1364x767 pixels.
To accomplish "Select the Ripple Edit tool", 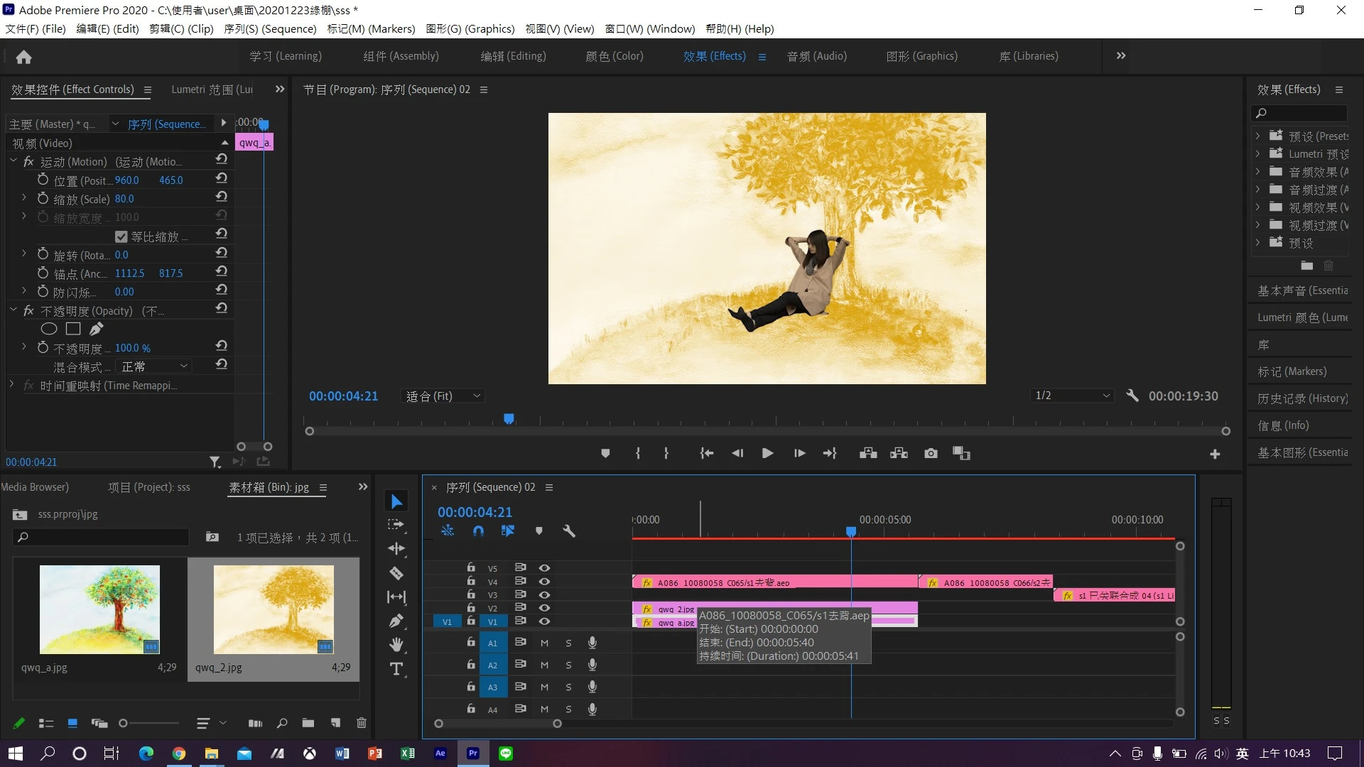I will 396,548.
